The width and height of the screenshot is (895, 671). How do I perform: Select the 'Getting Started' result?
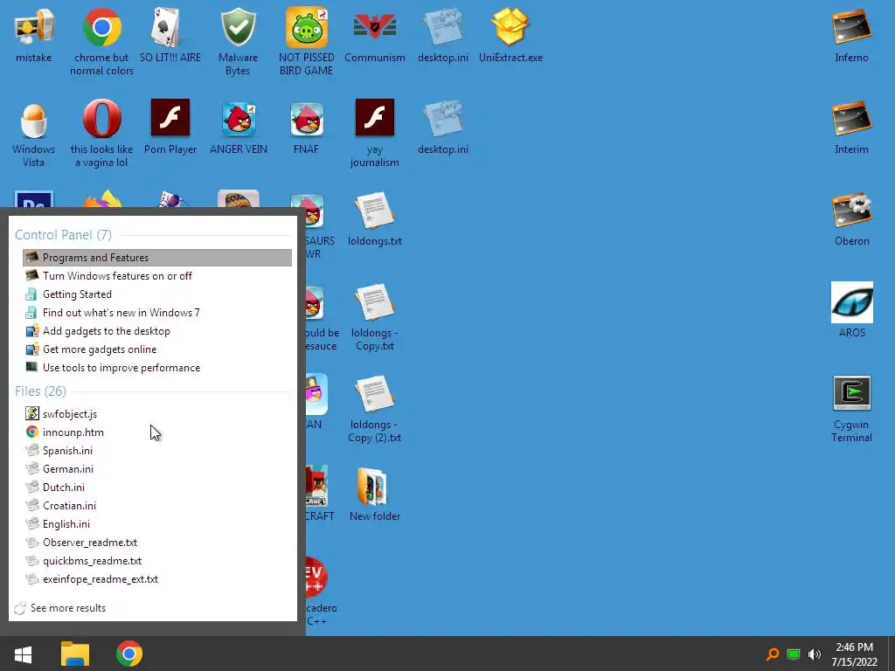(157, 294)
